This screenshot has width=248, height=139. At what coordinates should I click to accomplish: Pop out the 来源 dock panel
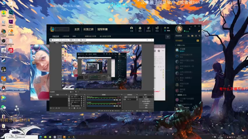(x=85, y=95)
